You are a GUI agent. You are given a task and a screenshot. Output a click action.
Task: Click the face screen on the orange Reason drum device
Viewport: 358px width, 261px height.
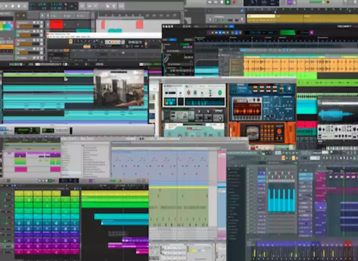point(253,133)
